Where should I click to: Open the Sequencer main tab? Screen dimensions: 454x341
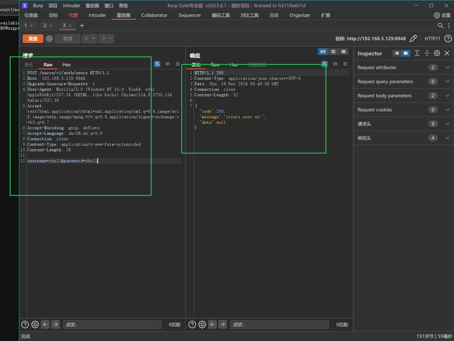coord(190,15)
